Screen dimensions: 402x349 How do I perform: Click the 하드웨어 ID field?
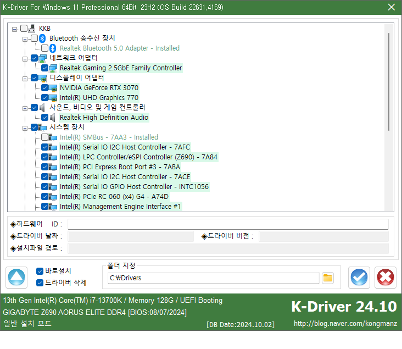click(x=228, y=224)
